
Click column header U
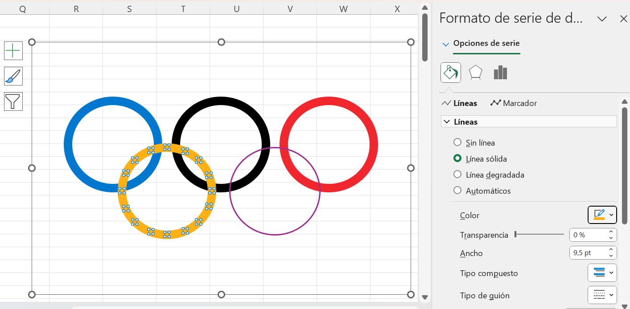pos(236,8)
